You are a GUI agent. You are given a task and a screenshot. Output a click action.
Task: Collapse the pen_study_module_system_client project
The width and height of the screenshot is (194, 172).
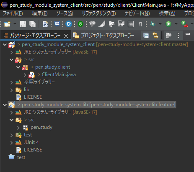click(x=5, y=45)
